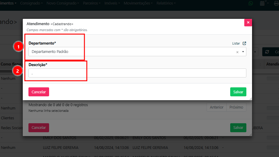279x157 pixels.
Task: Click the Descrição input field
Action: (137, 73)
